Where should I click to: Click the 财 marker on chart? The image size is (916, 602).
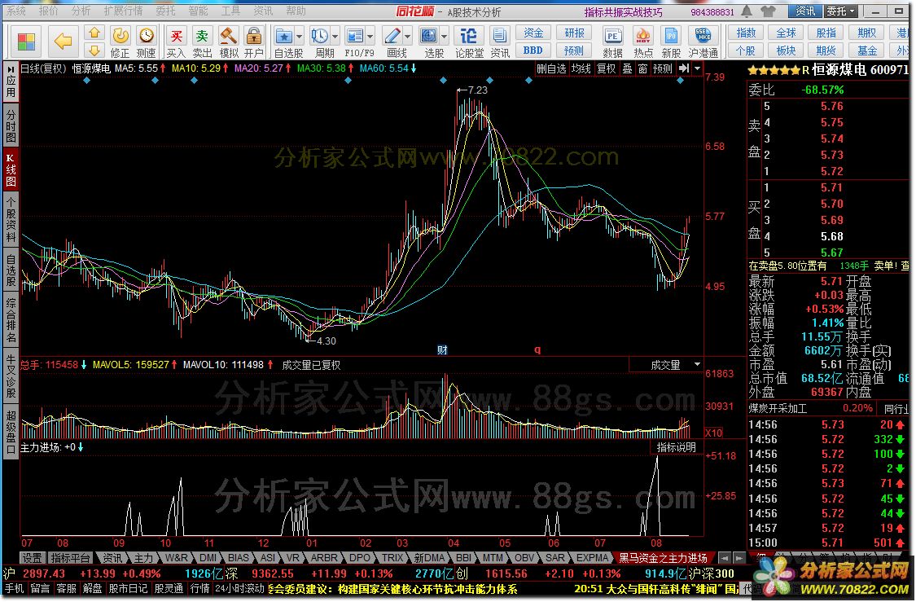click(442, 350)
